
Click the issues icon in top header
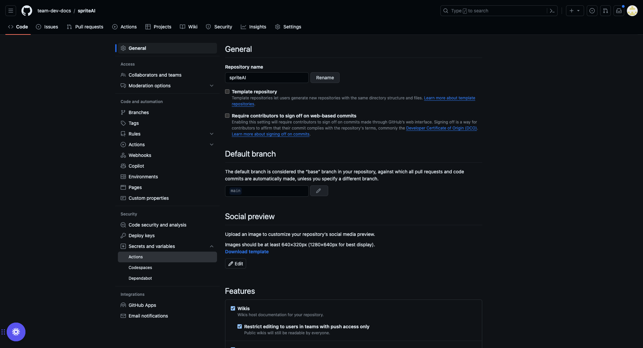(x=592, y=11)
